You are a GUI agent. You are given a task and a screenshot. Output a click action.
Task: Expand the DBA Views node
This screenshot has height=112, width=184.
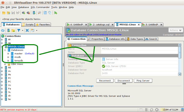click(x=5, y=64)
